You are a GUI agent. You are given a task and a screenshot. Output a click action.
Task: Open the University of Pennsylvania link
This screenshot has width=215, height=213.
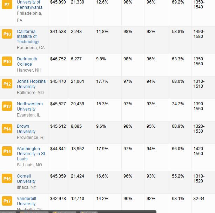[x=29, y=5]
